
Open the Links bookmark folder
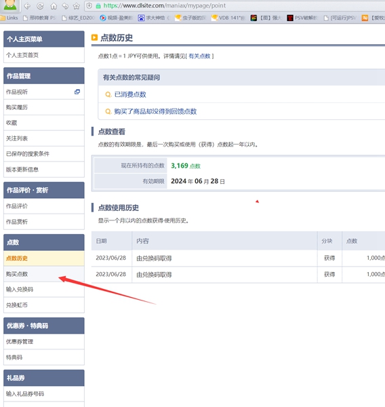(9, 18)
